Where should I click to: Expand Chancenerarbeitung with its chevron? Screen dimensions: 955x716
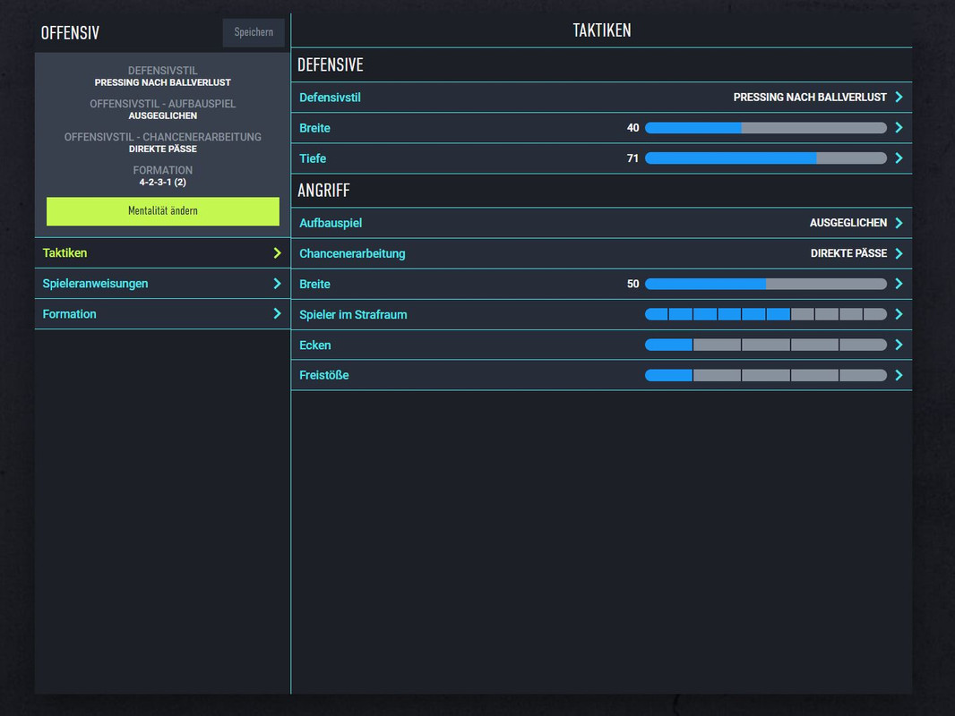pyautogui.click(x=899, y=253)
